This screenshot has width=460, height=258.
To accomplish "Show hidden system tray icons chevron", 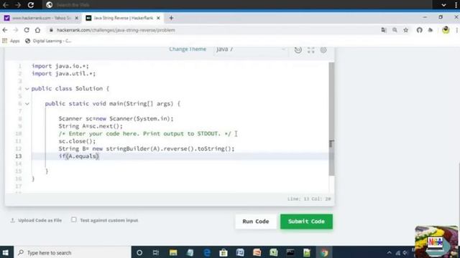I will tap(389, 253).
